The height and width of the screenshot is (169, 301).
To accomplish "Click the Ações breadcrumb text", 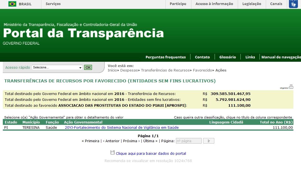I will [x=221, y=70].
